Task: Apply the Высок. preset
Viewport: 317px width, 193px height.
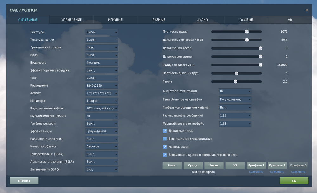Action: pyautogui.click(x=214, y=165)
